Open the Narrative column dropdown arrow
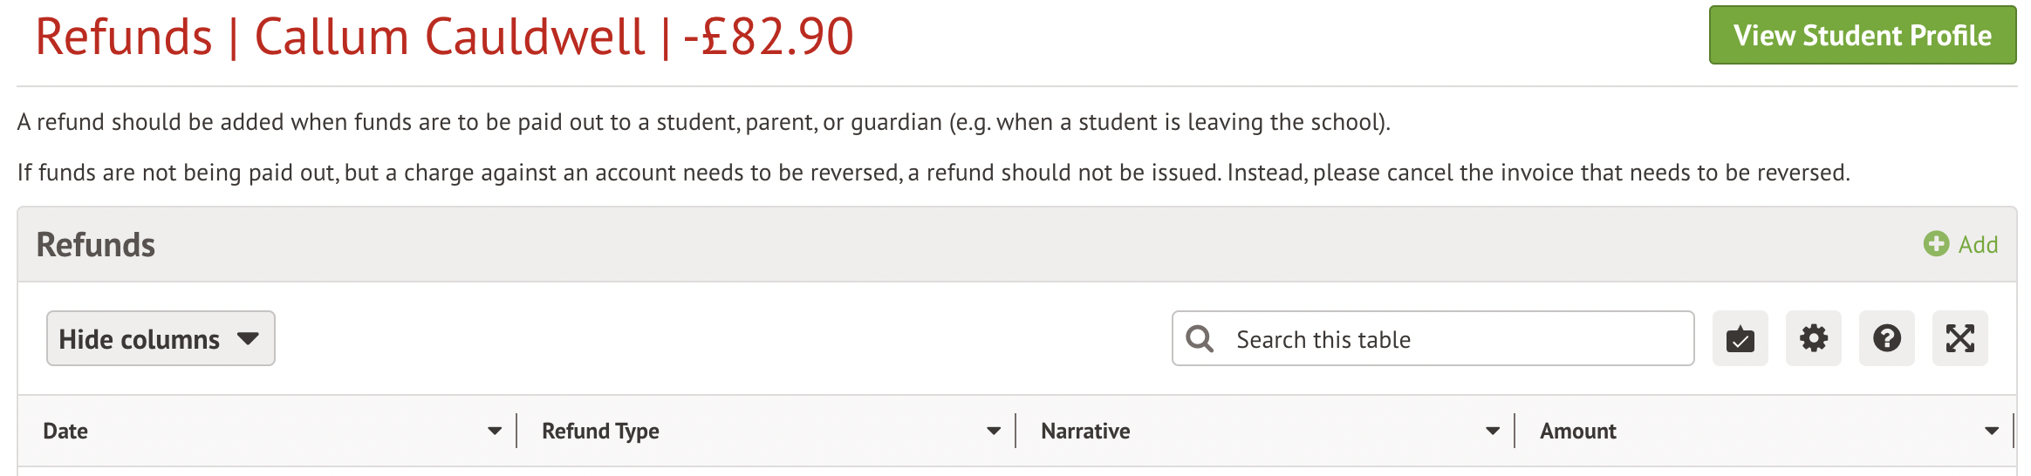The image size is (2031, 476). pos(1493,432)
